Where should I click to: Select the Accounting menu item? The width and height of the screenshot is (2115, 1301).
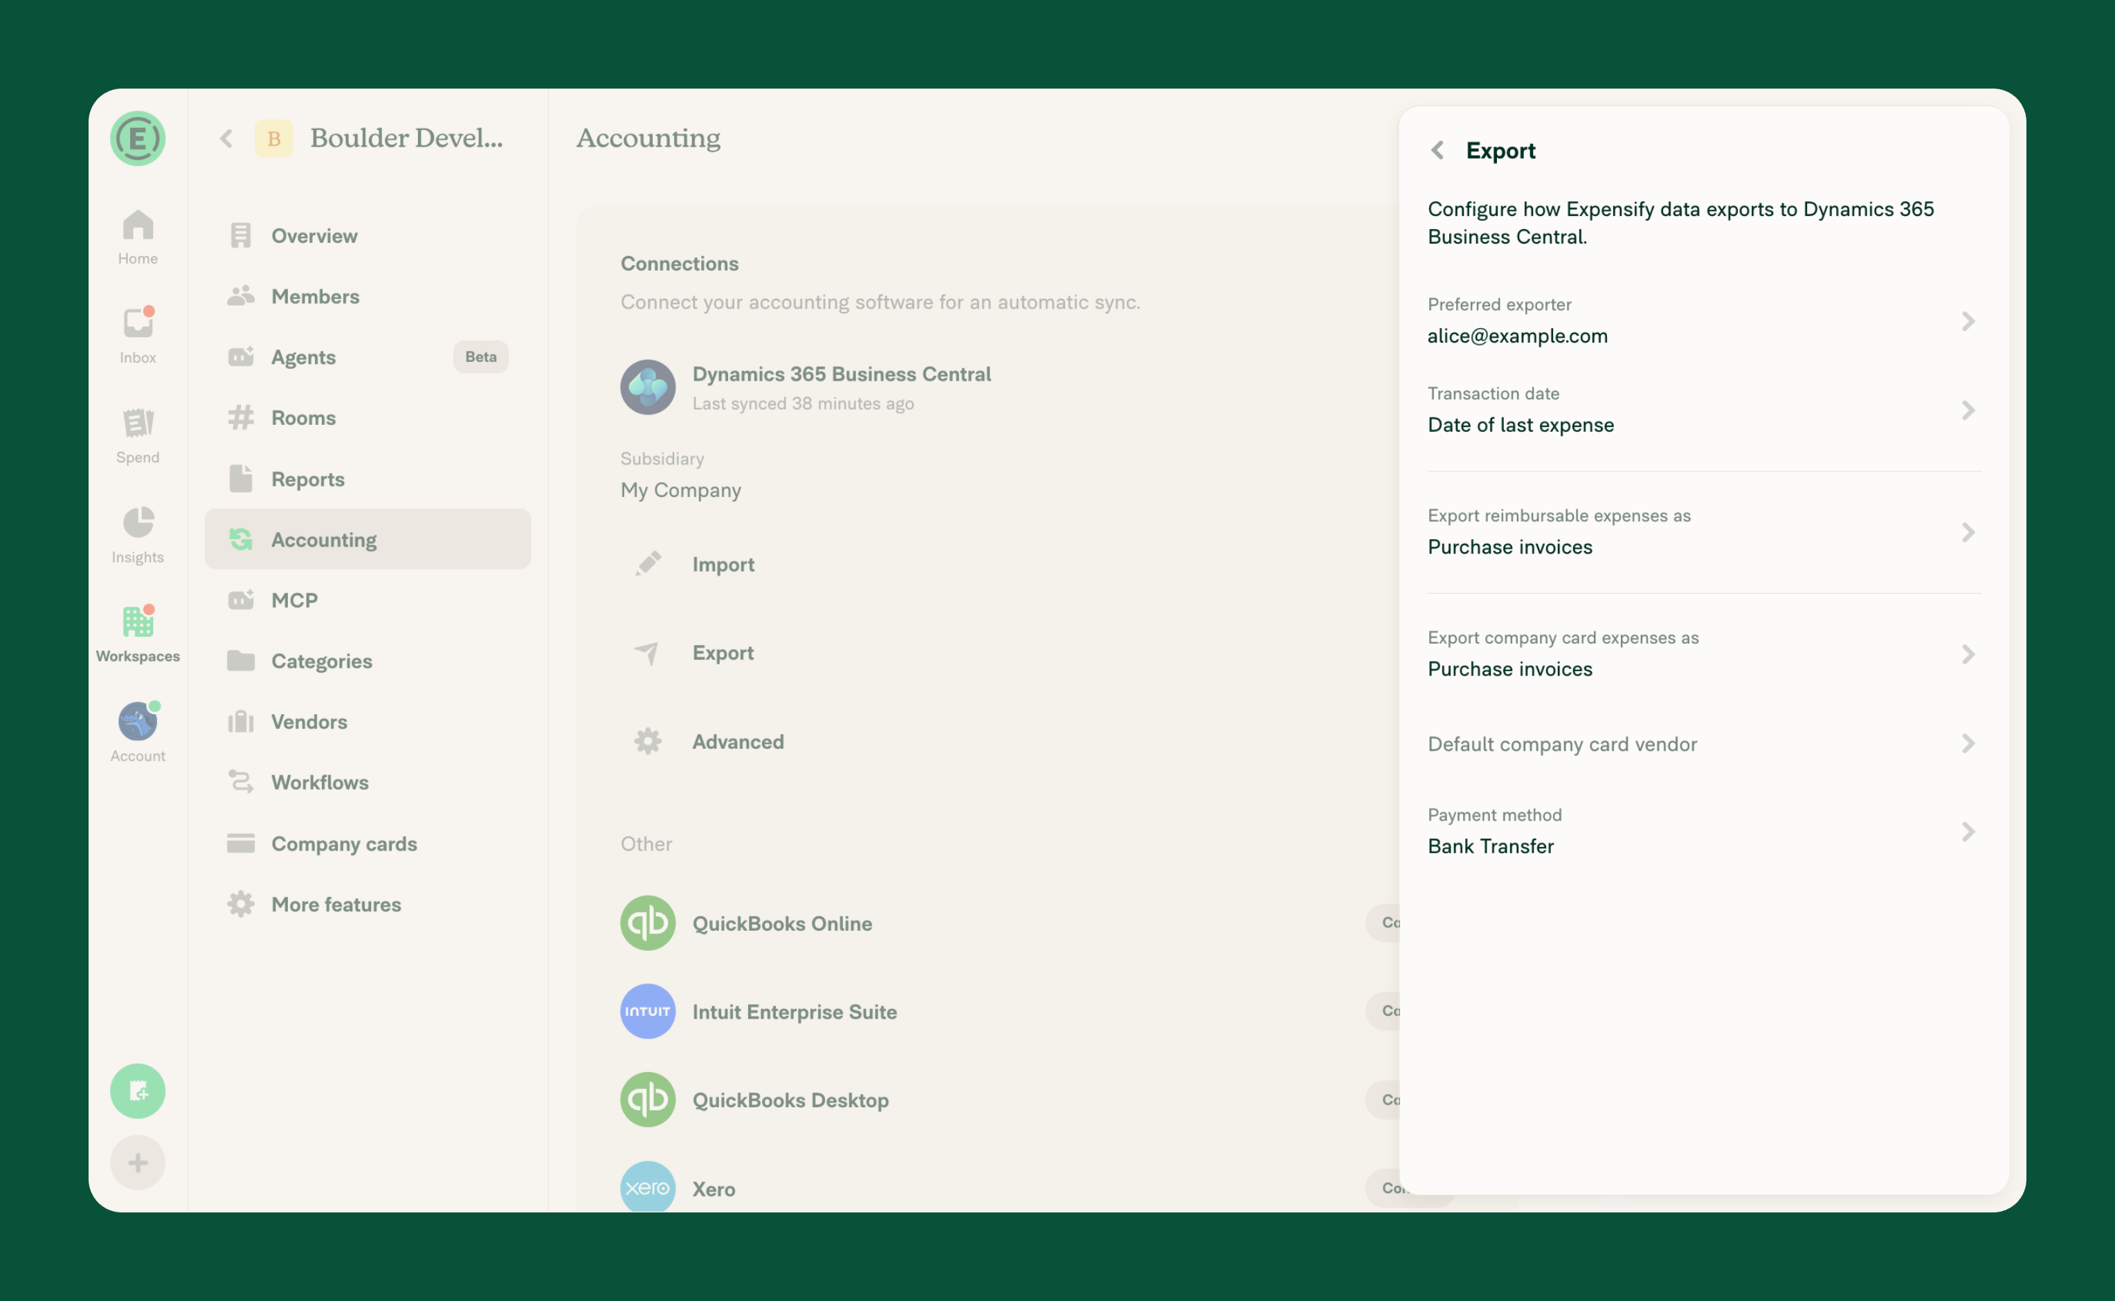pyautogui.click(x=367, y=538)
